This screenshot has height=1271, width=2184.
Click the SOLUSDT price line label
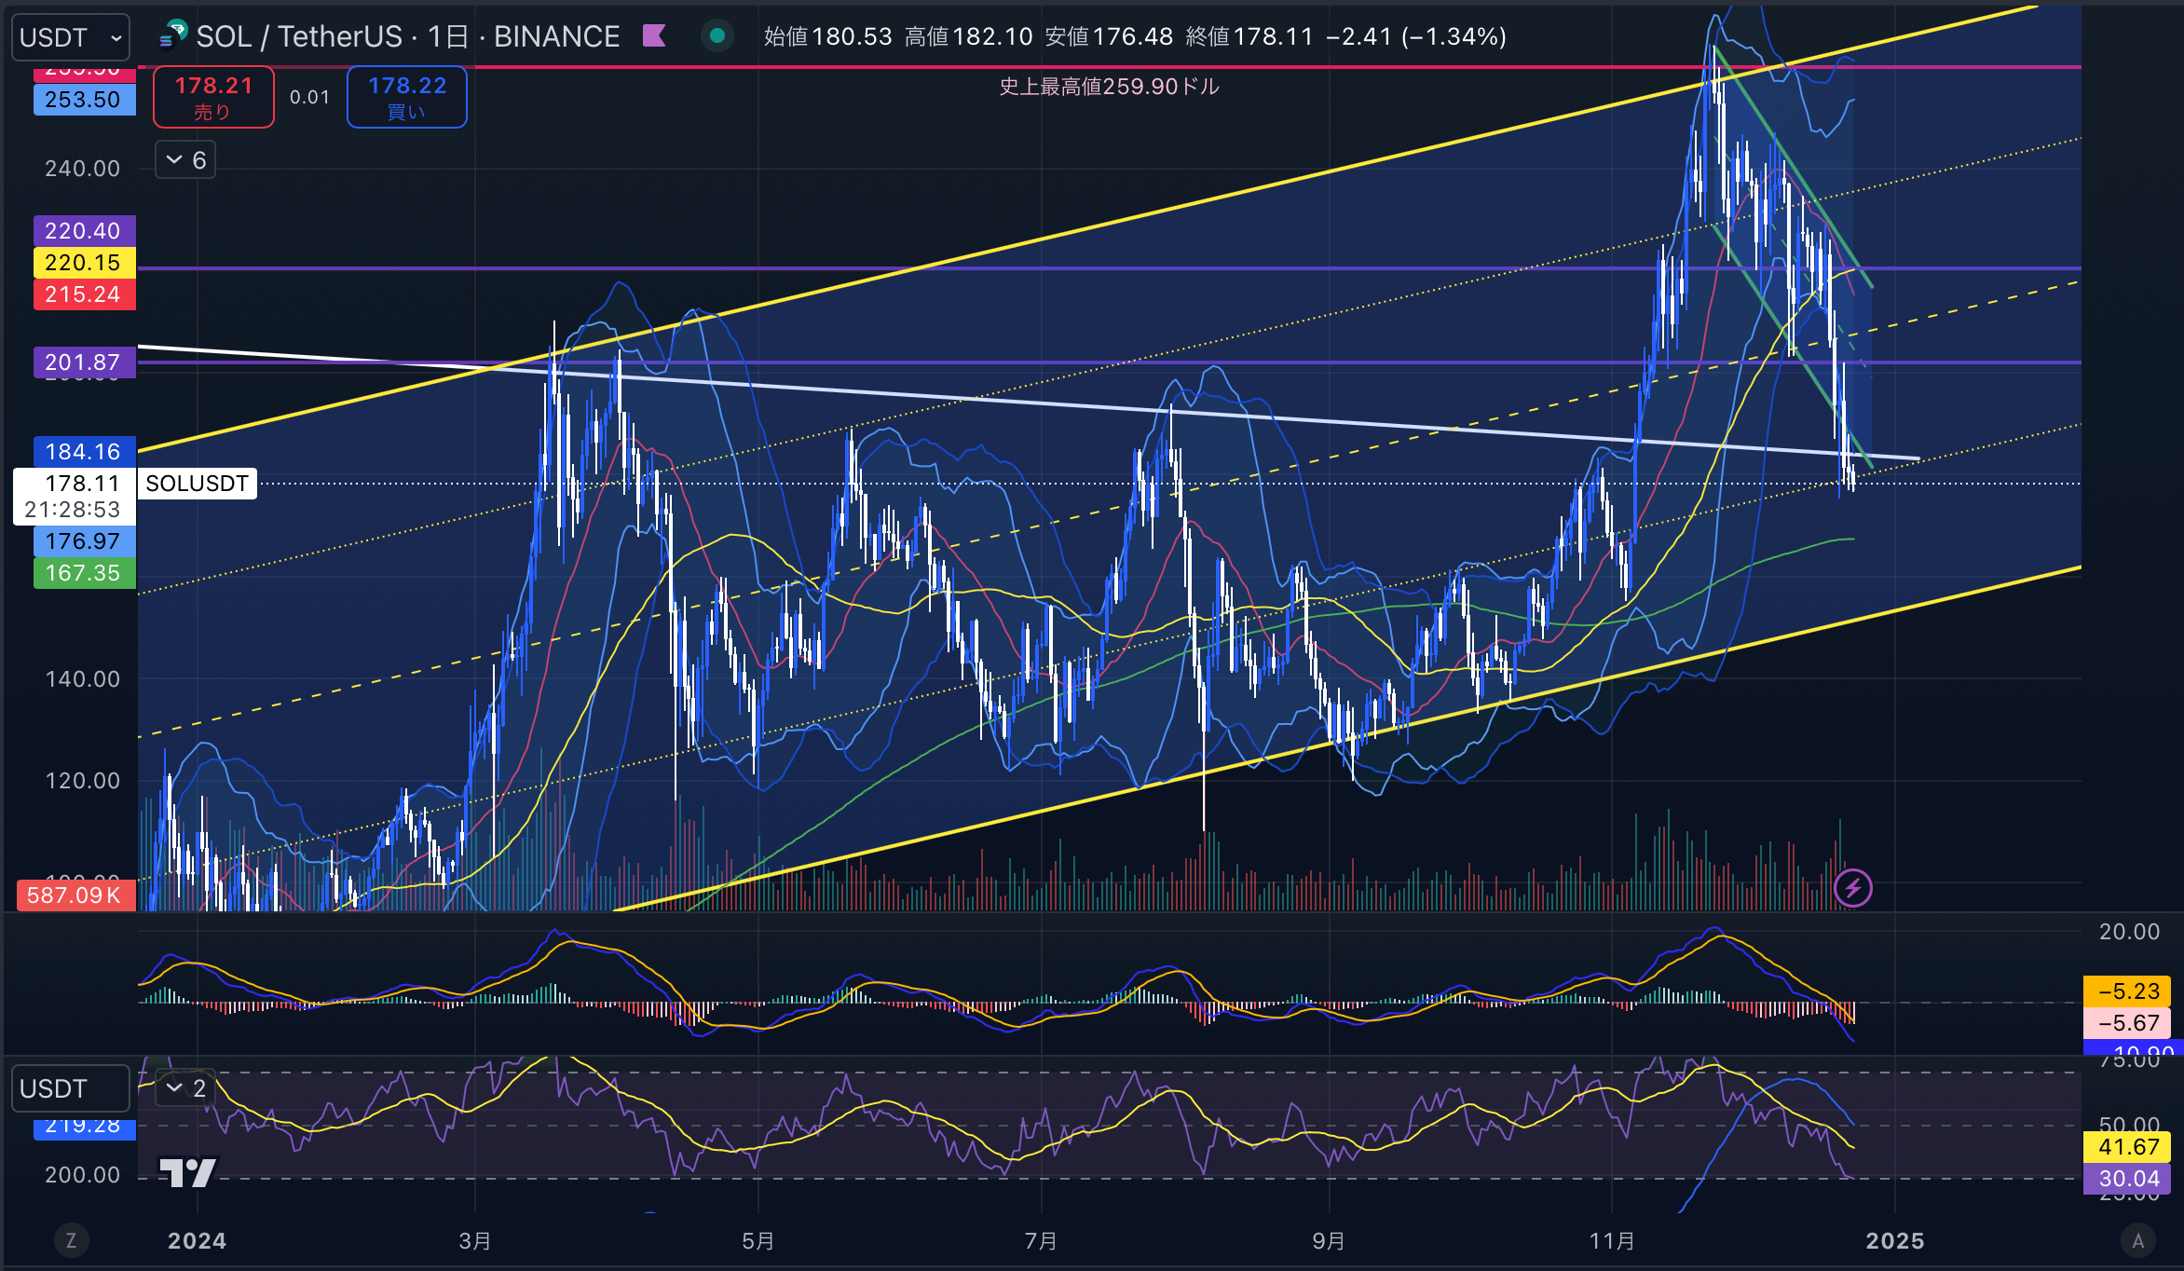(x=197, y=484)
